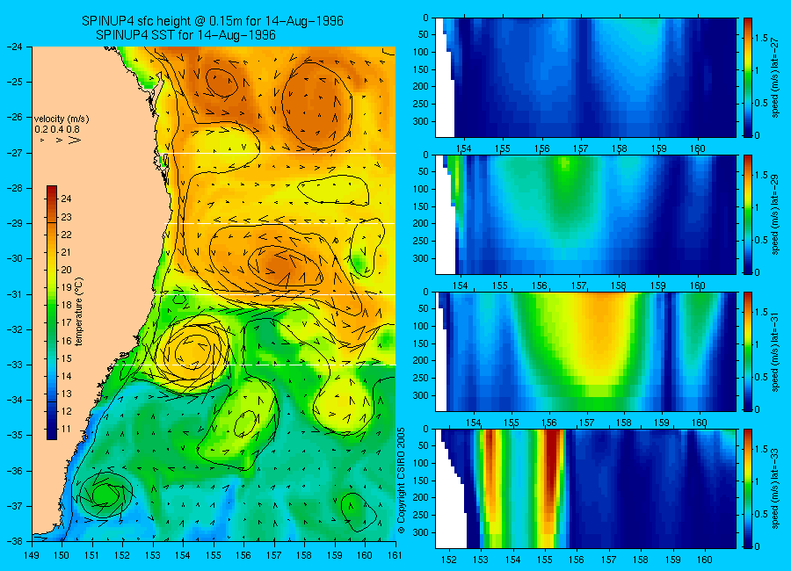Click the '152' longitude tick under the lat=-33 panel
The image size is (791, 571).
448,560
